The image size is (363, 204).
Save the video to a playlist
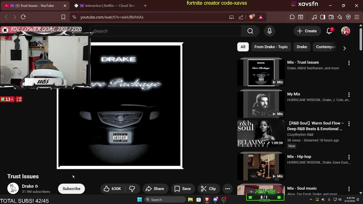click(183, 189)
